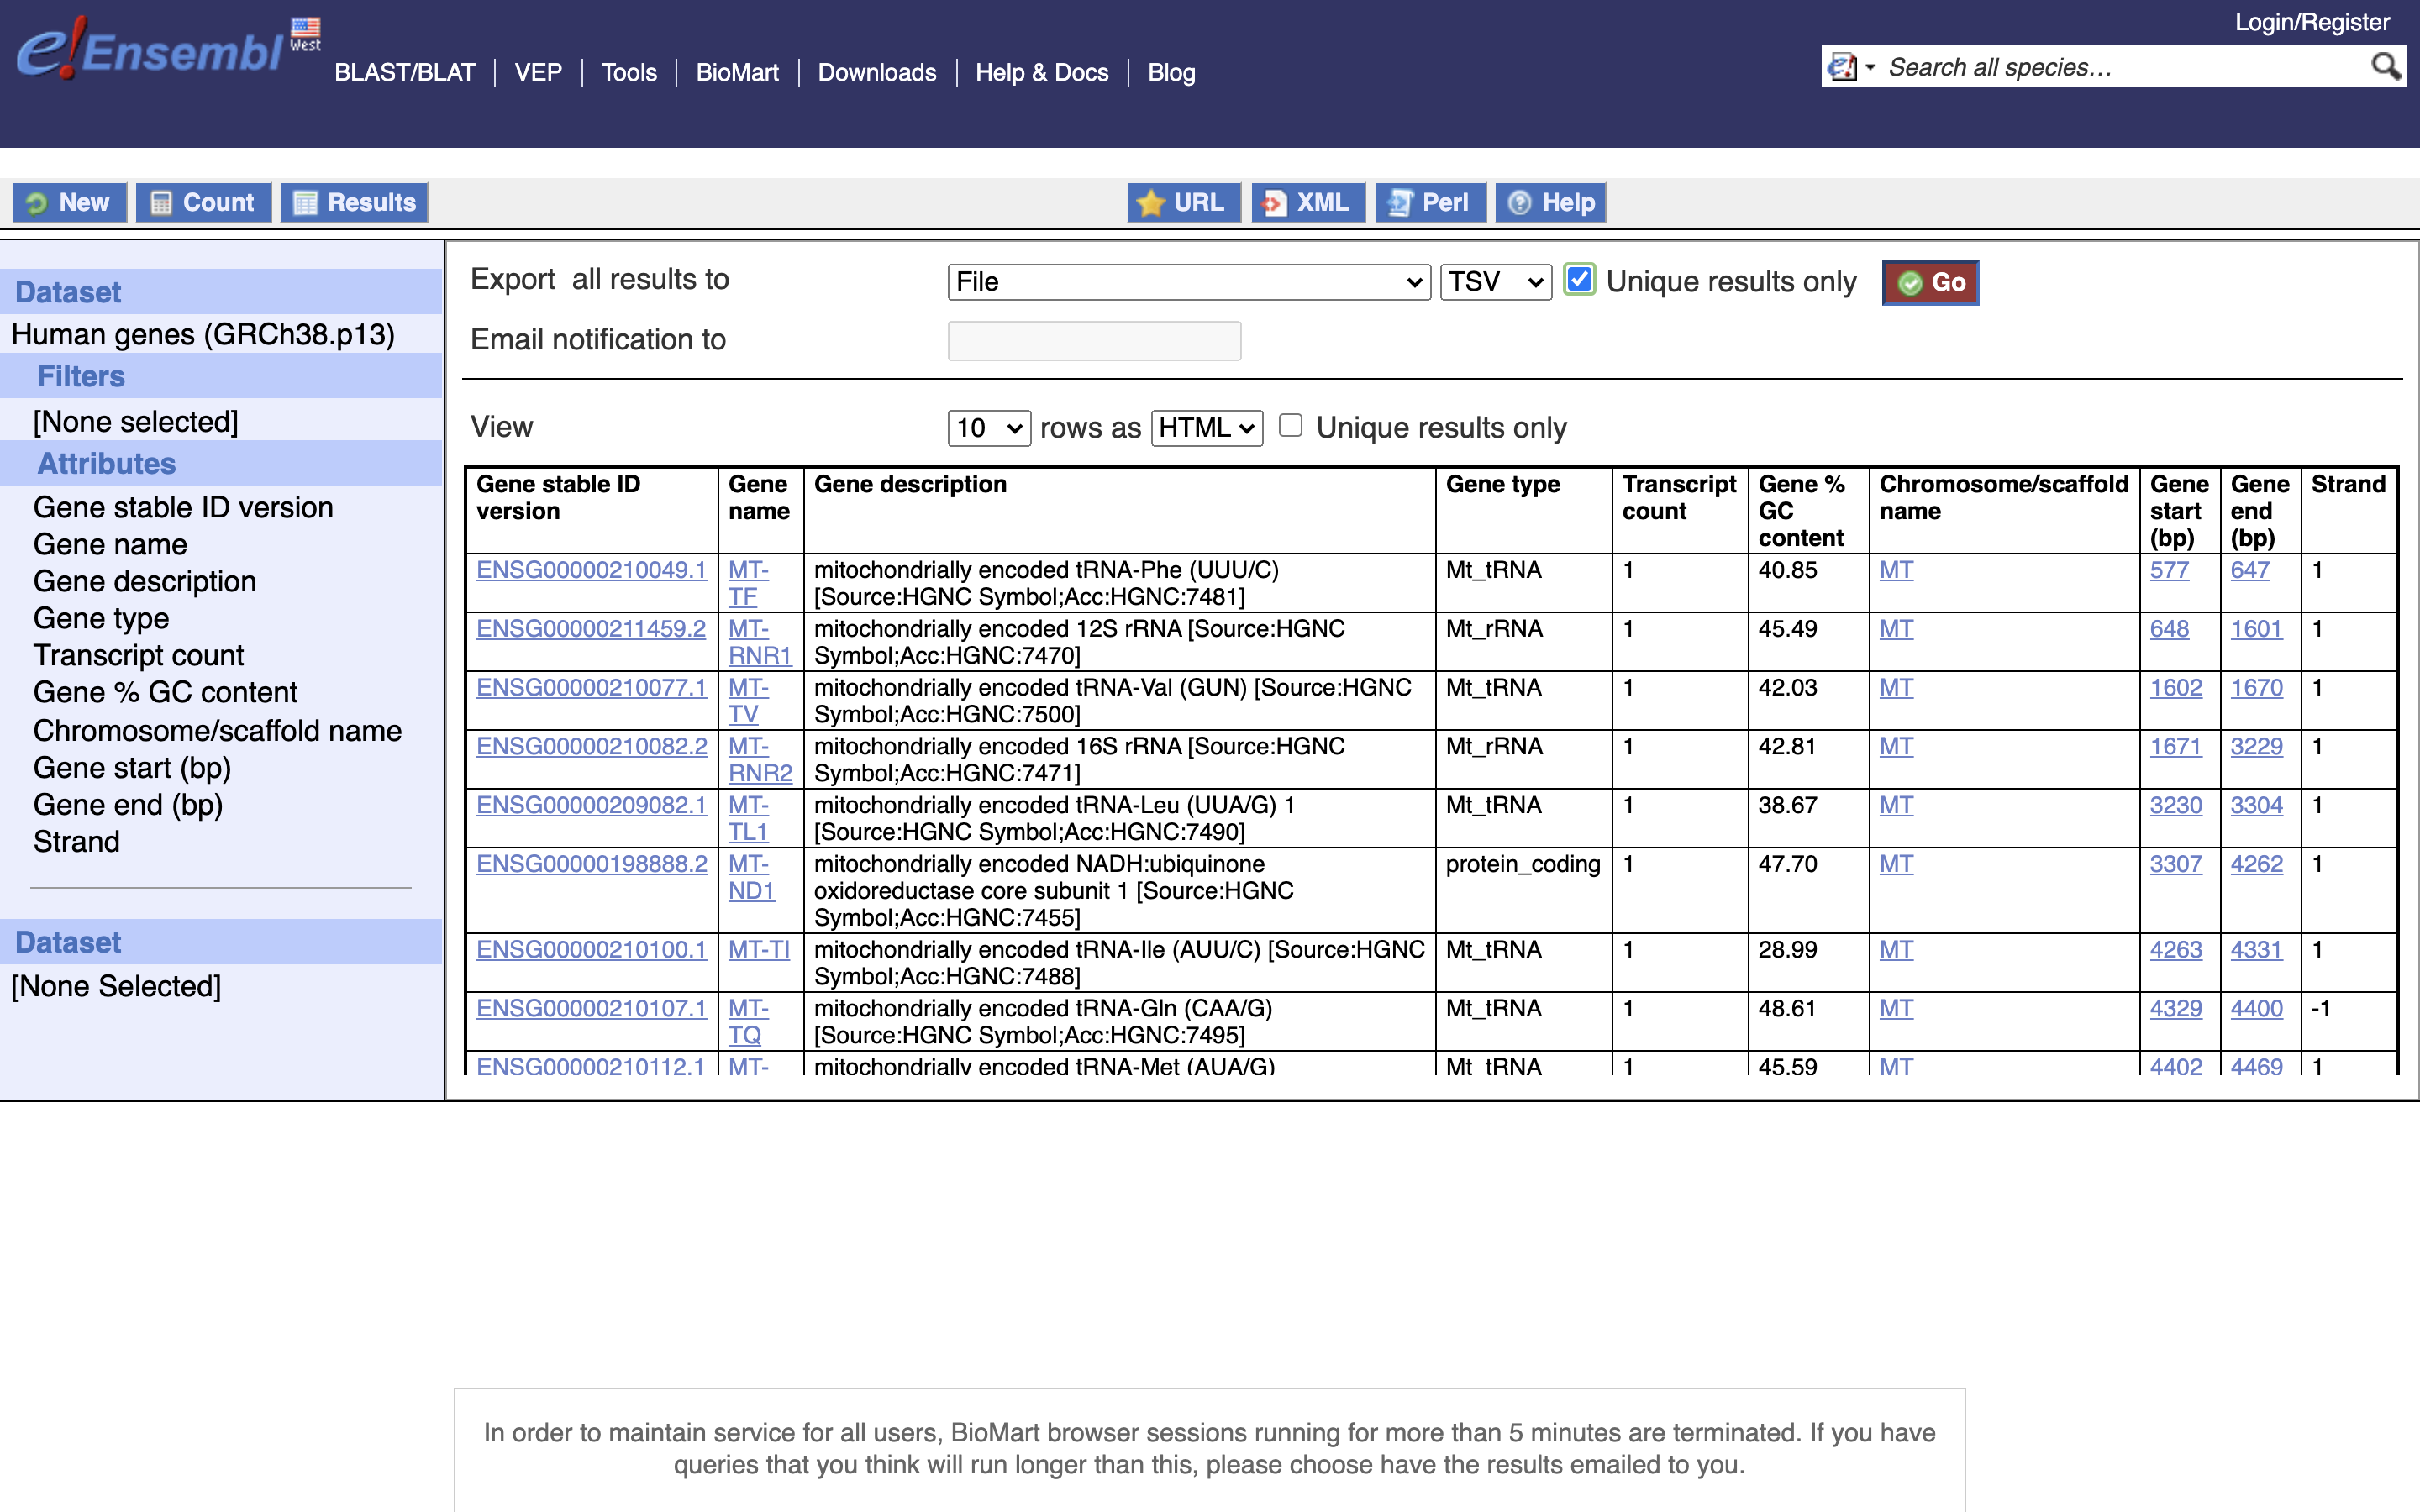This screenshot has width=2420, height=1512.
Task: Click MT-TI gene name link
Action: [x=759, y=950]
